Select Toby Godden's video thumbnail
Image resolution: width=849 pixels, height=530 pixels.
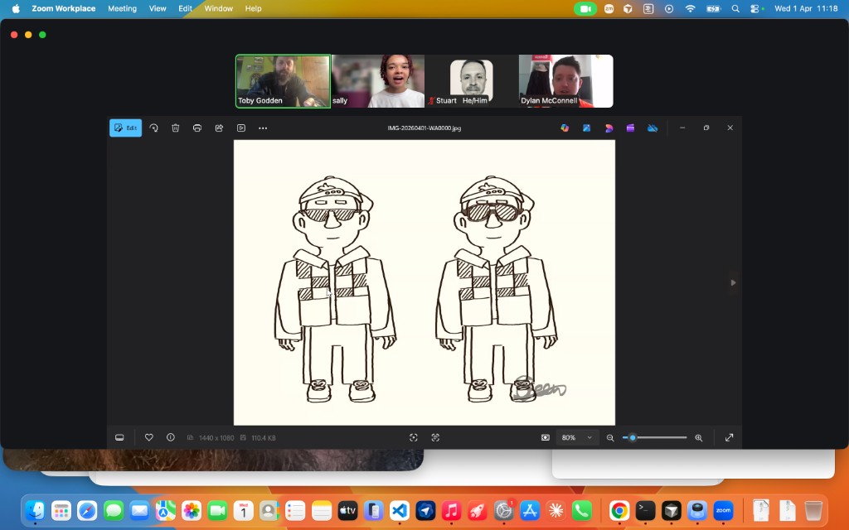(283, 81)
